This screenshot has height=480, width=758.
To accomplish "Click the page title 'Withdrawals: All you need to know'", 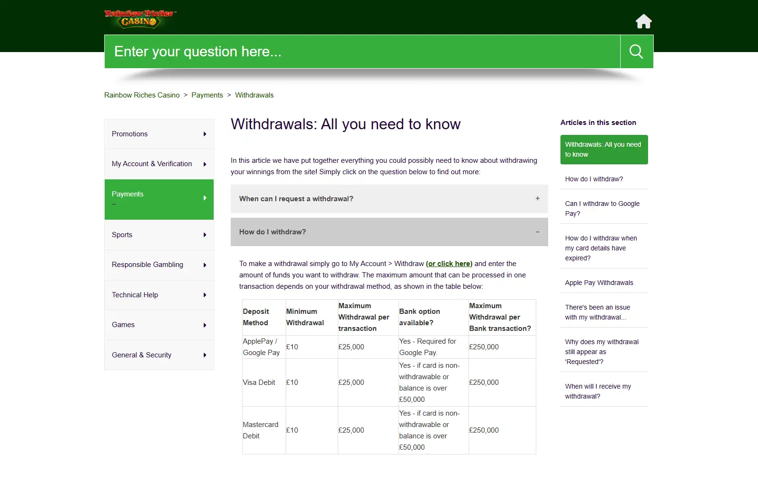I will tap(345, 124).
